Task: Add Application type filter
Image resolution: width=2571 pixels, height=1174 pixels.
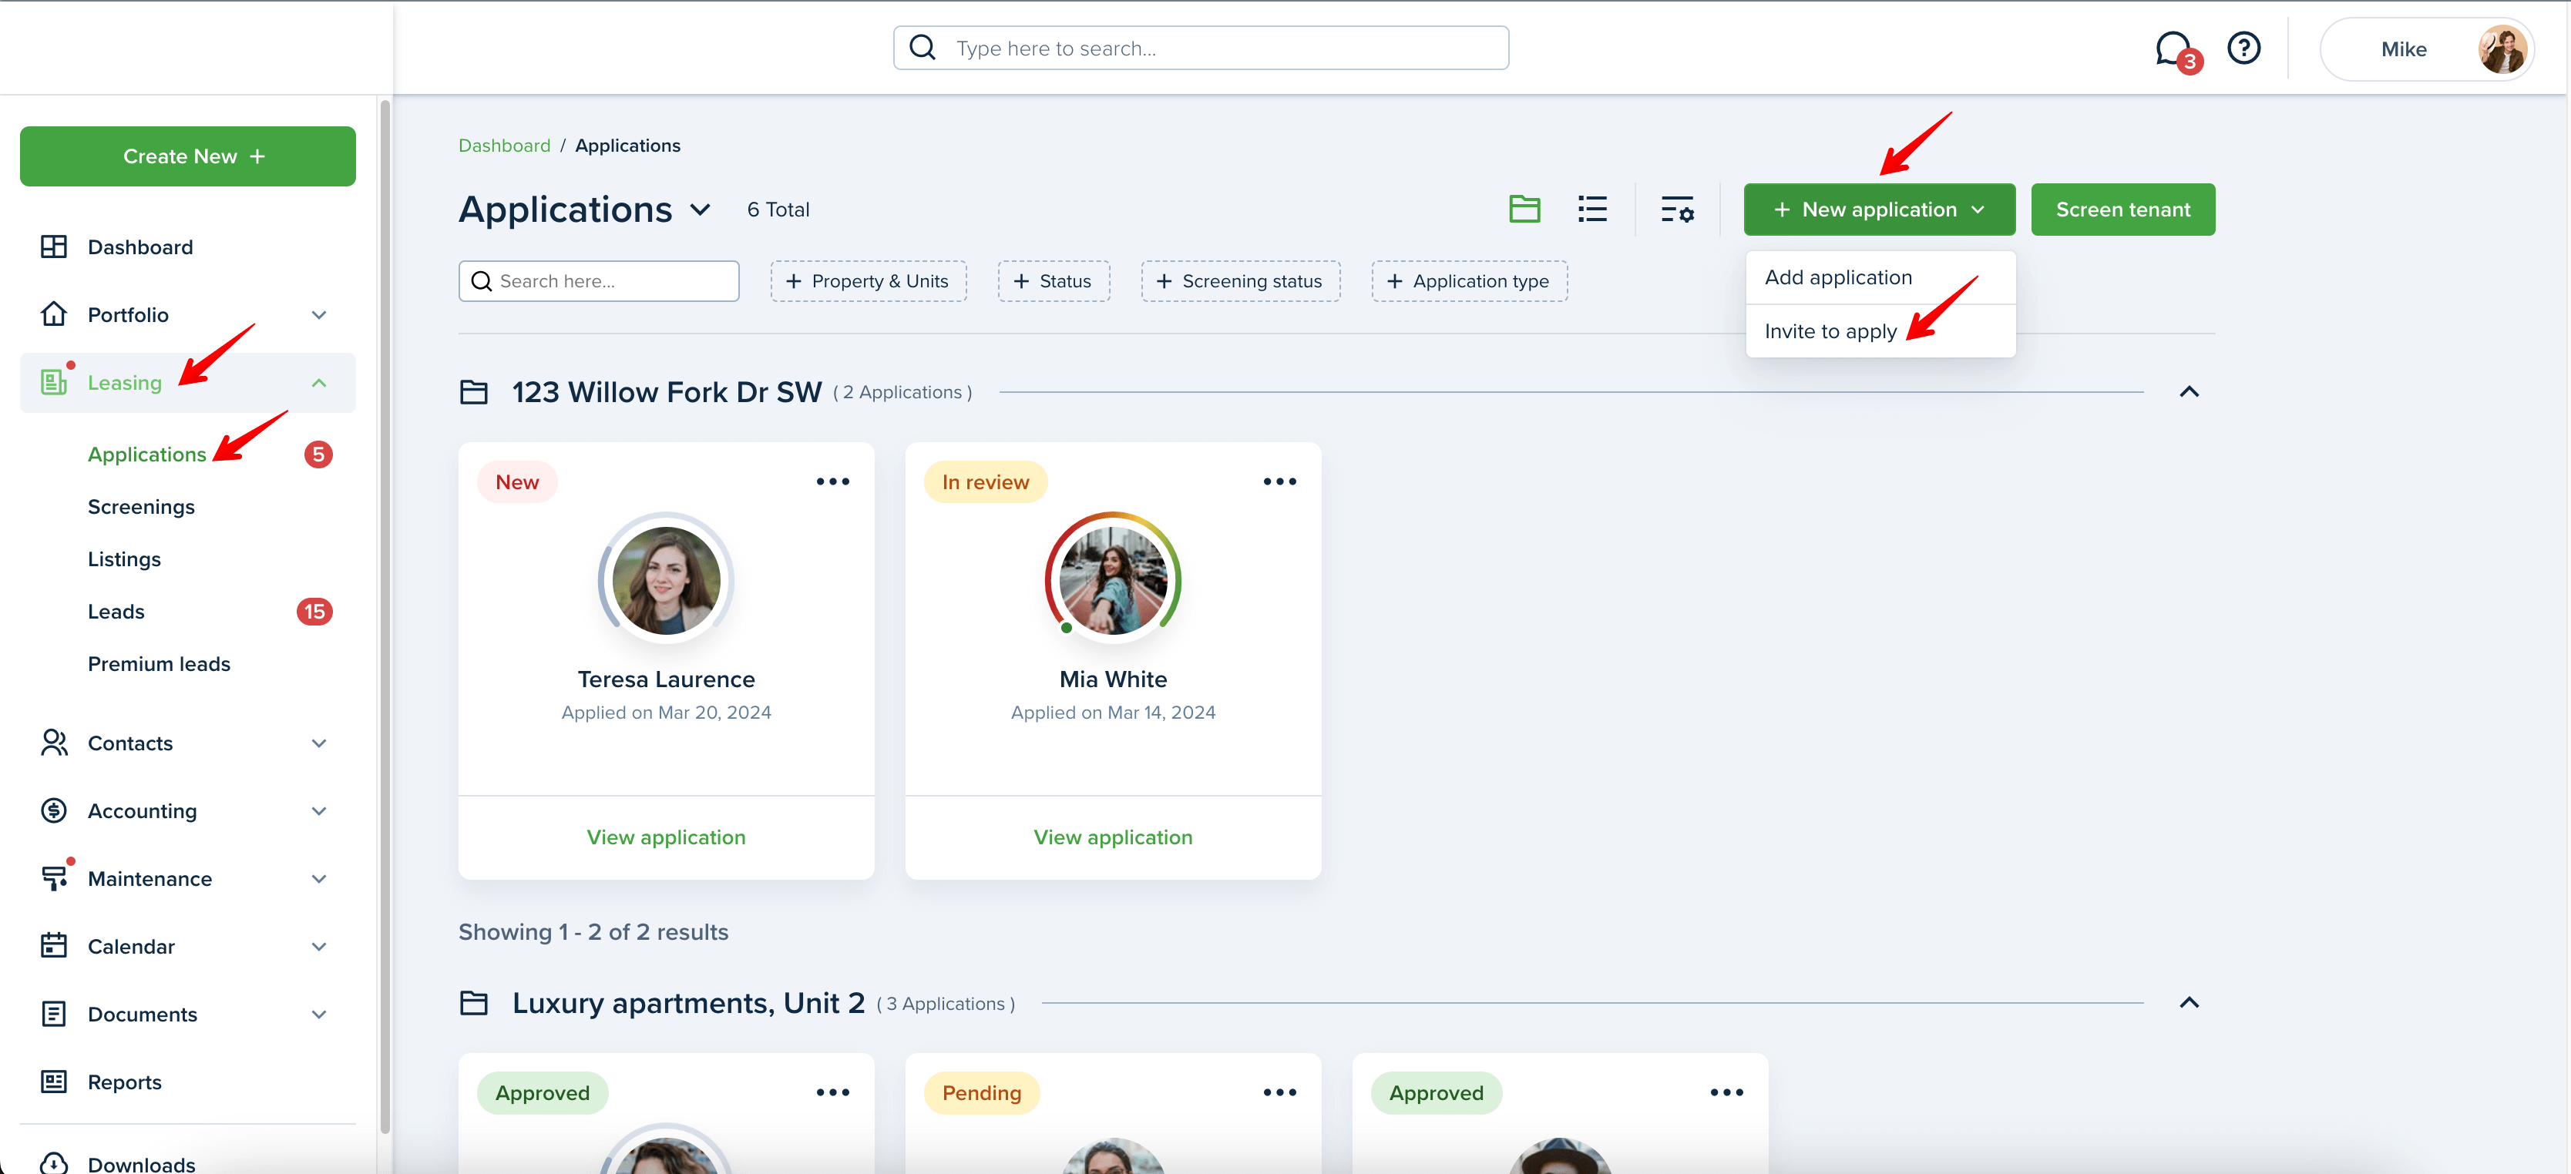Action: point(1468,281)
